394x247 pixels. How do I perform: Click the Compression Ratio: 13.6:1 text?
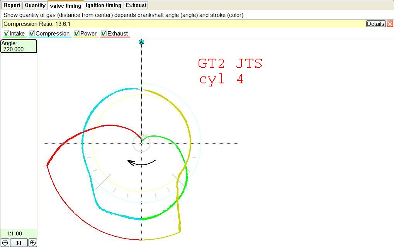pyautogui.click(x=37, y=24)
